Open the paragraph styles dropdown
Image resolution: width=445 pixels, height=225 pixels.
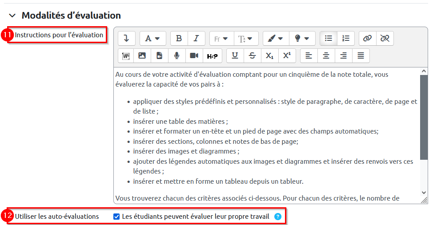coord(152,39)
